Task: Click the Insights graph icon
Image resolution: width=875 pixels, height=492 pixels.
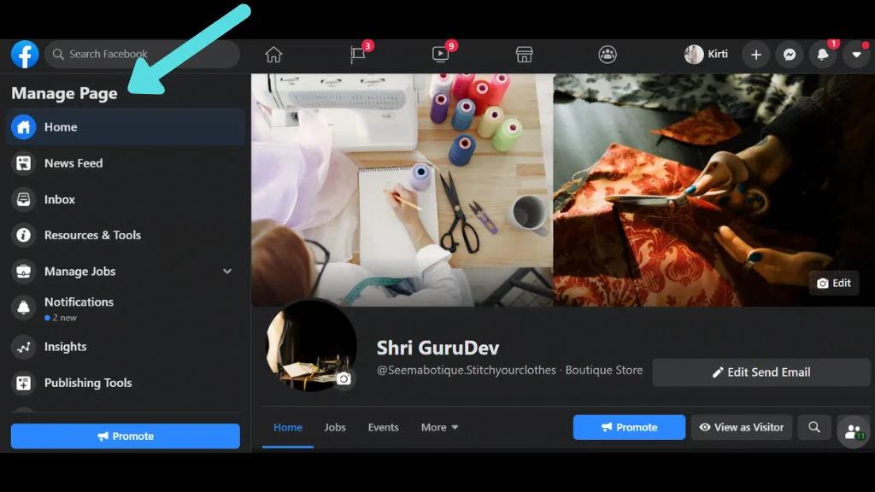Action: 23,347
